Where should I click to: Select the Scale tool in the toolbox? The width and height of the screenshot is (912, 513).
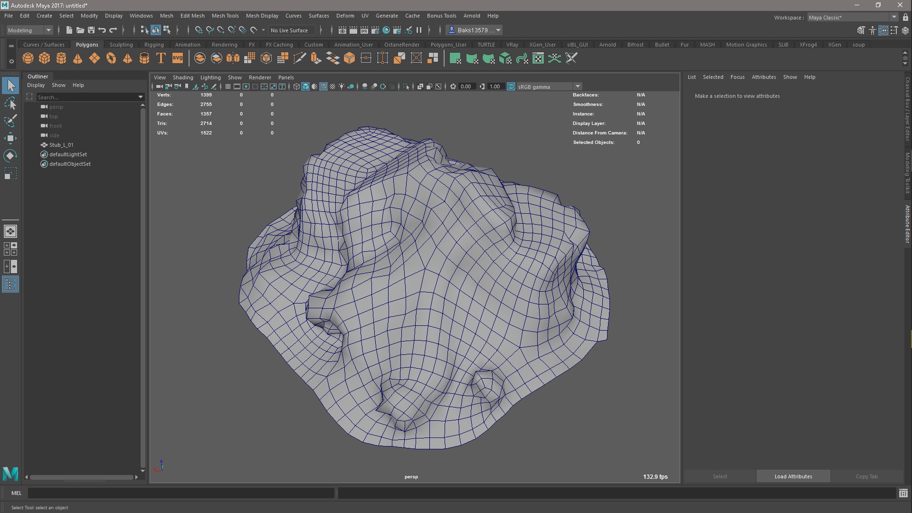[10, 173]
